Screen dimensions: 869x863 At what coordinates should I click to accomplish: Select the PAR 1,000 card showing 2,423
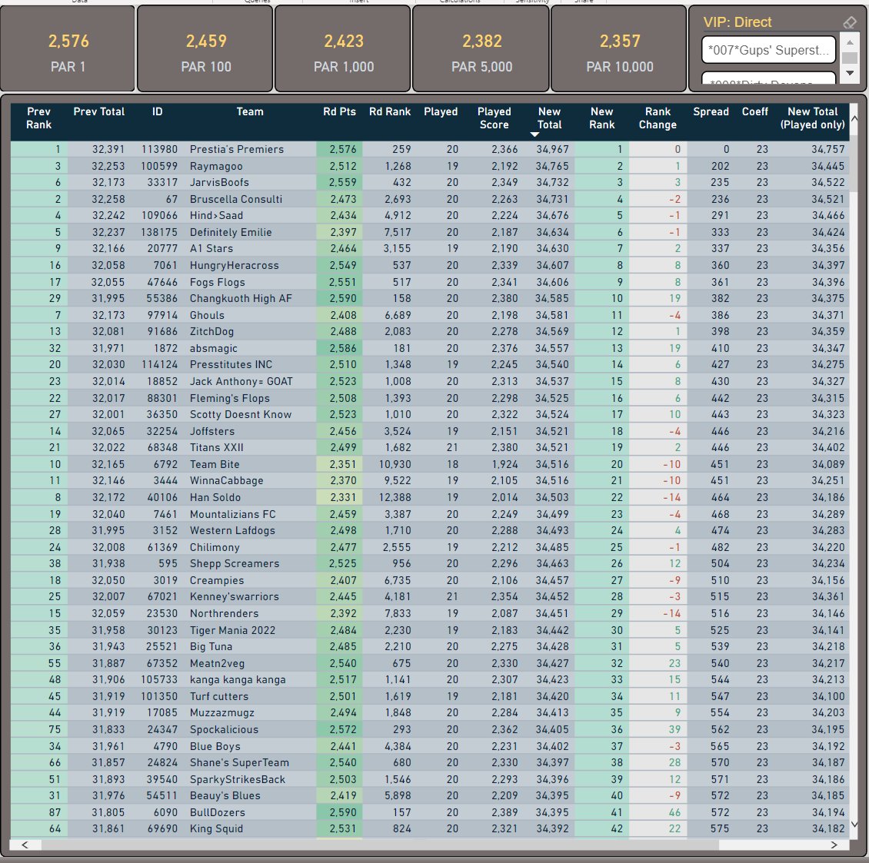(x=344, y=48)
